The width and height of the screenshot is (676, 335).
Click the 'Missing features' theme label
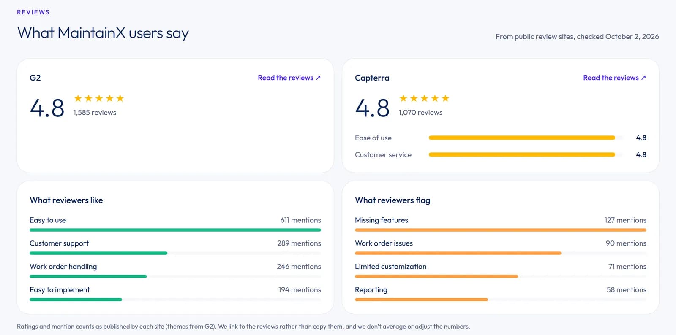coord(382,220)
